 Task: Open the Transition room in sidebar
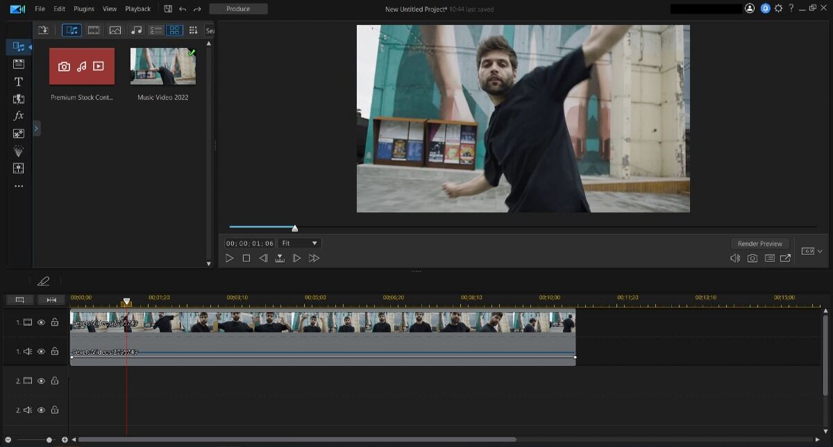coord(19,99)
